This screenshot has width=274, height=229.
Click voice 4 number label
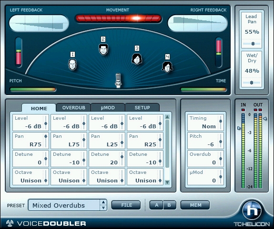click(x=167, y=57)
